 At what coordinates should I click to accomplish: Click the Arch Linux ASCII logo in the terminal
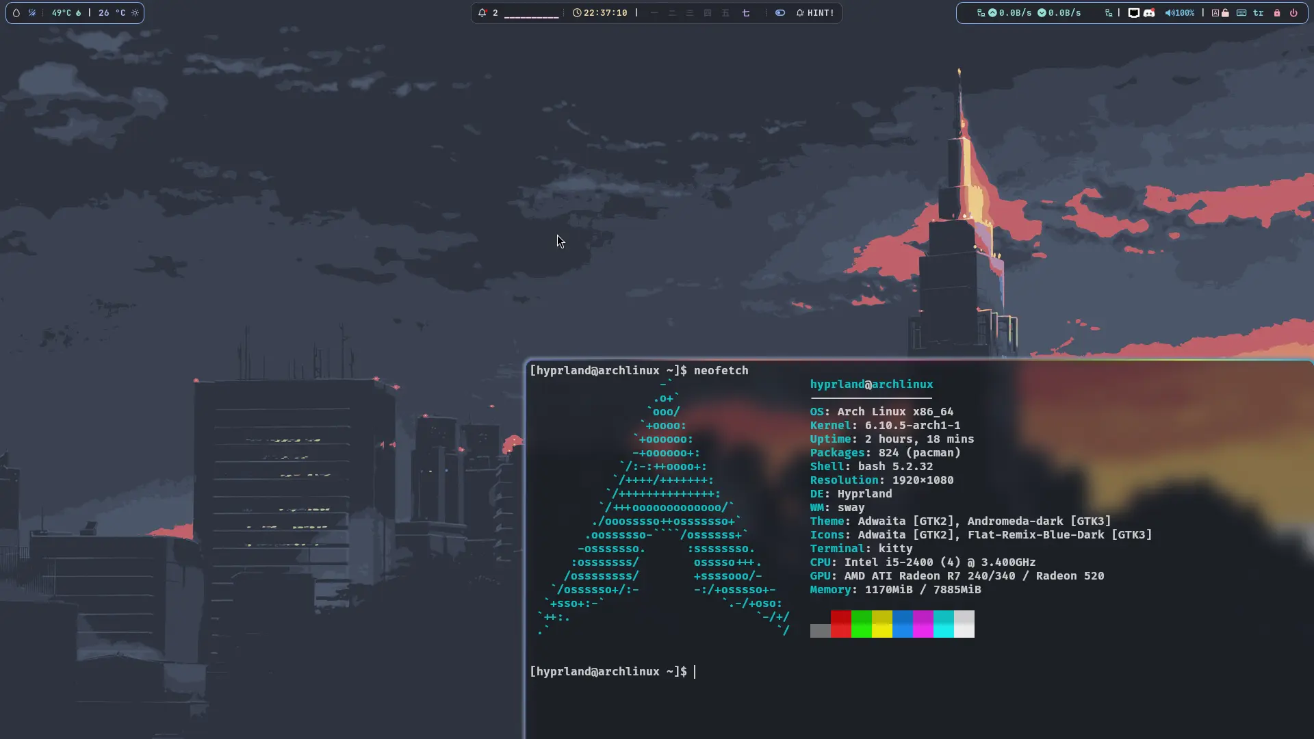coord(663,508)
